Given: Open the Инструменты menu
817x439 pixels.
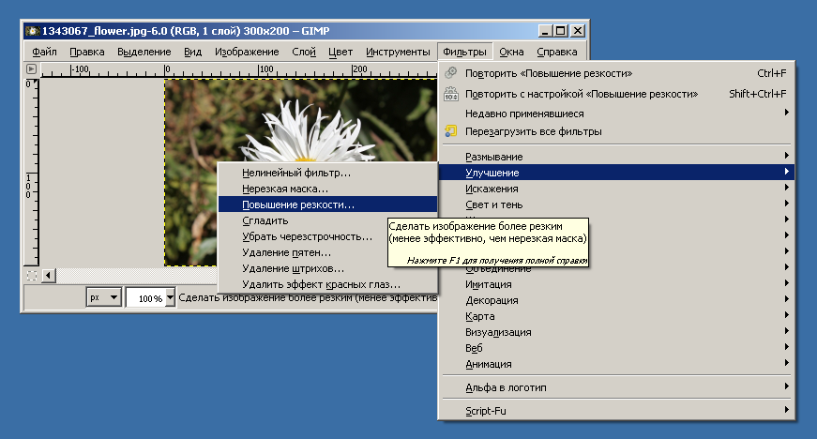Looking at the screenshot, I should 398,52.
